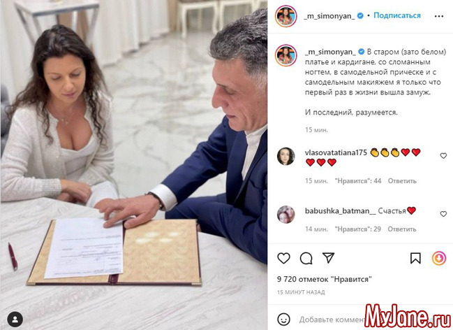The height and width of the screenshot is (330, 453).
Task: Open _m_simonyan_ profile from header username
Action: click(x=329, y=16)
